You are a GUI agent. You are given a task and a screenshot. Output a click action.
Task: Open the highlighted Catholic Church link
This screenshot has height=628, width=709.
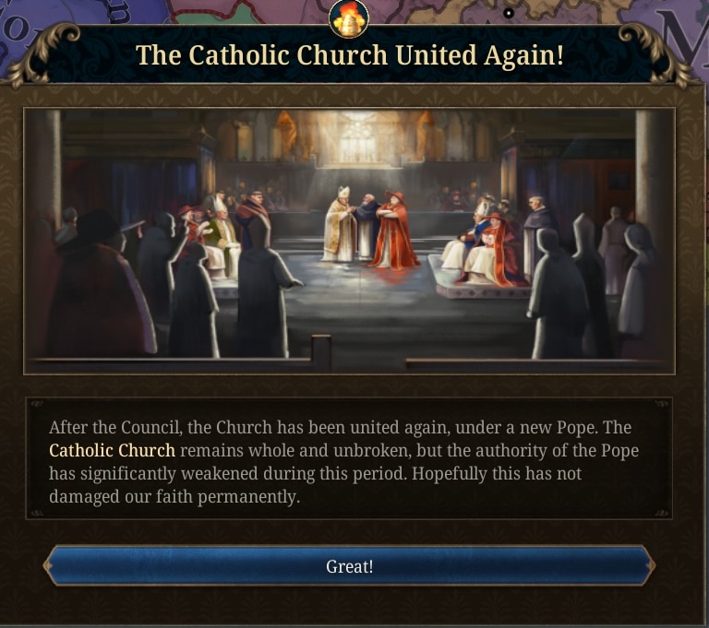pos(112,450)
